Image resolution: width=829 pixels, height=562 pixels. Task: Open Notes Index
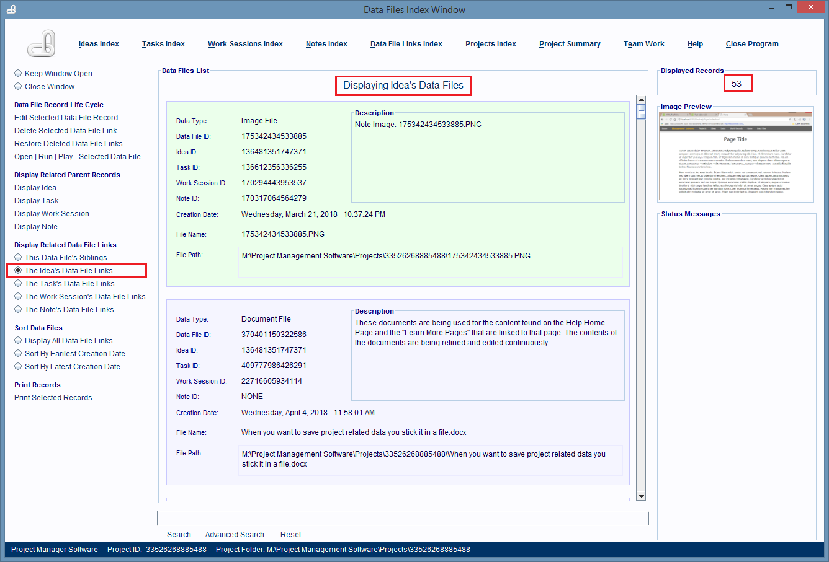point(326,44)
